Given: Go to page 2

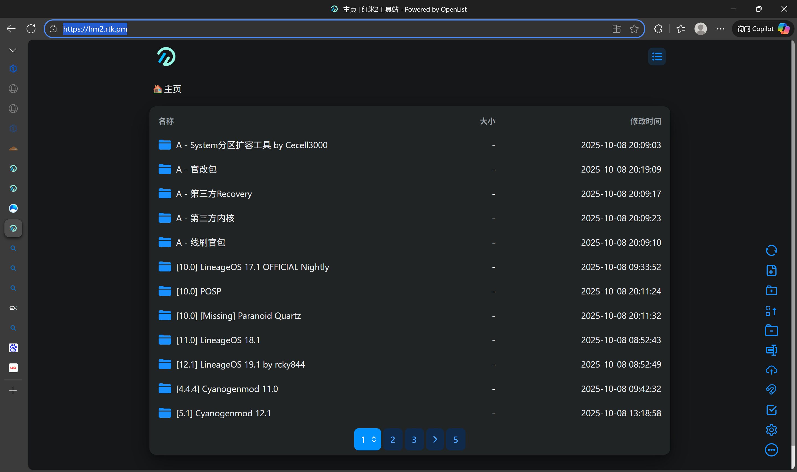Looking at the screenshot, I should coord(393,439).
